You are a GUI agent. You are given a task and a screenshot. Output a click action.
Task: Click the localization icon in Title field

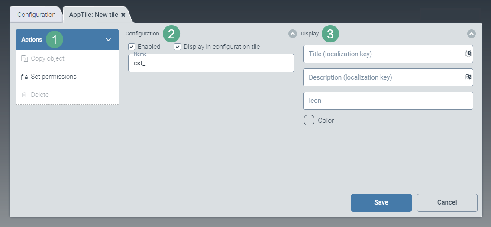click(468, 54)
